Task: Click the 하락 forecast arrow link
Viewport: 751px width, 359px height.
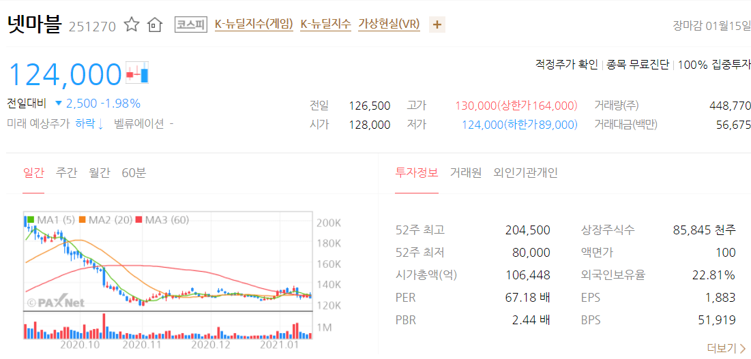Action: (89, 124)
